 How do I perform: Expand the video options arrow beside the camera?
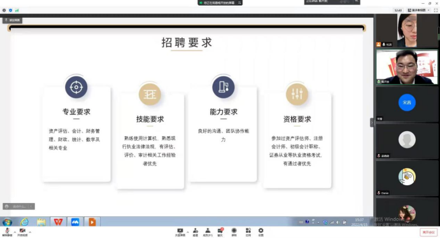coord(30,232)
